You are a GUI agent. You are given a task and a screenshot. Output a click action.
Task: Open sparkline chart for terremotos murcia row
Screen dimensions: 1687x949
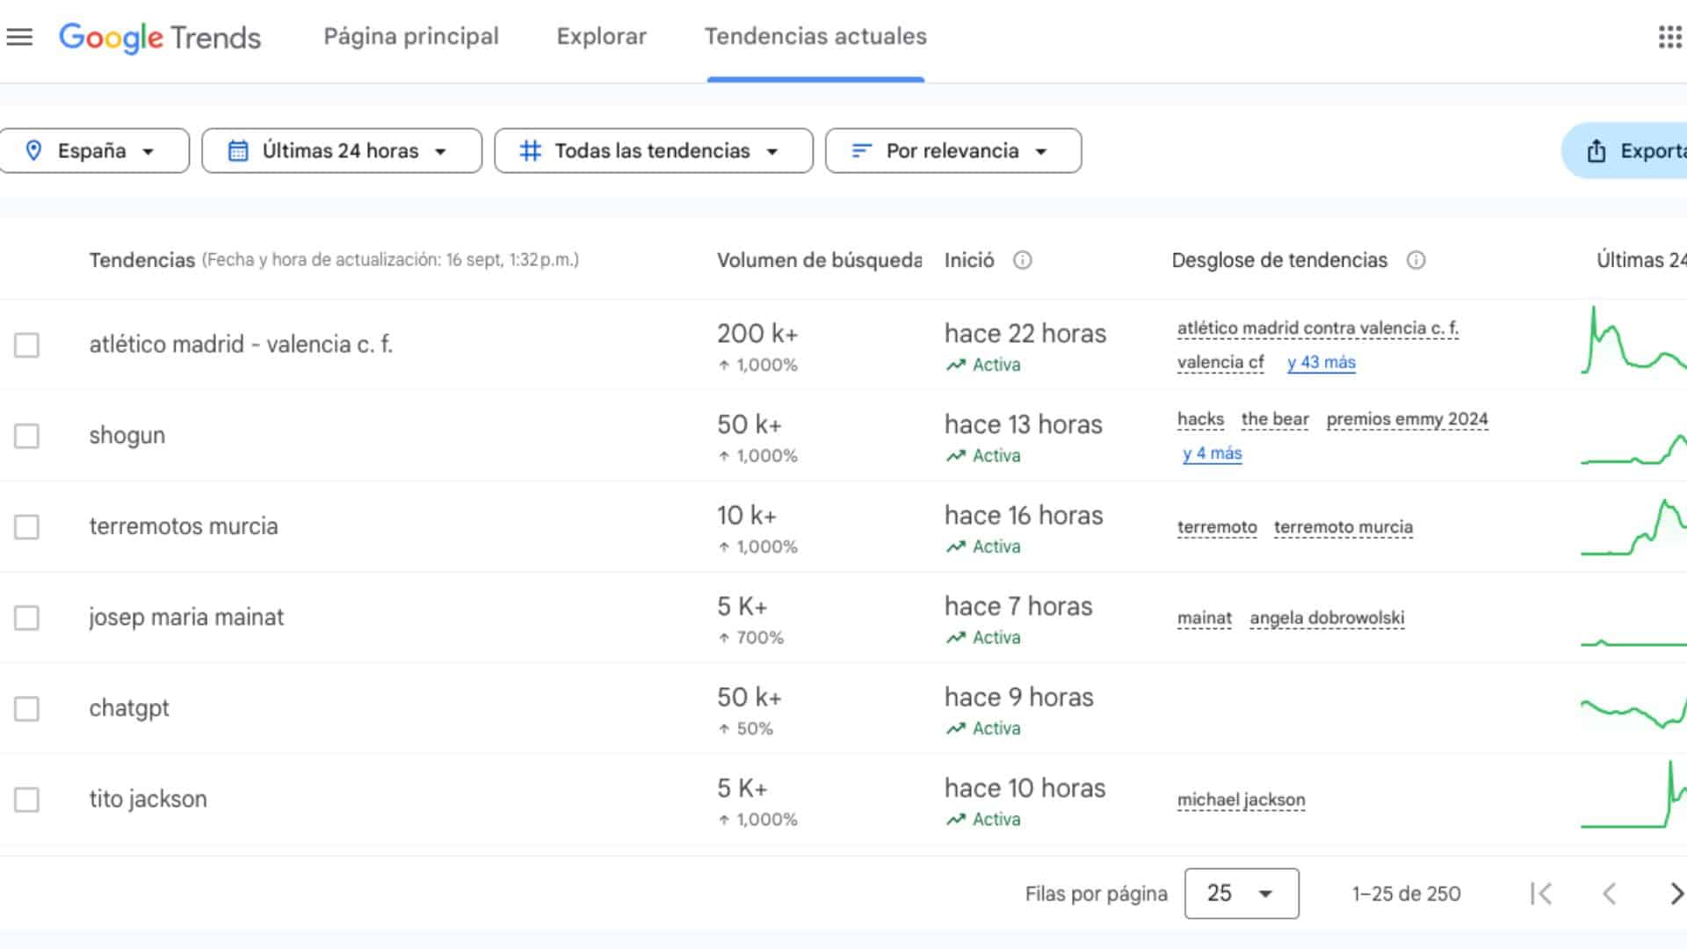(x=1633, y=526)
